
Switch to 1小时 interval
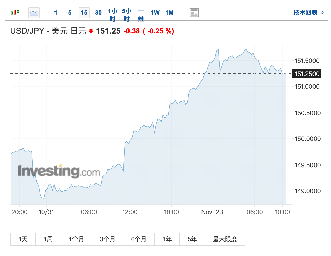click(113, 15)
